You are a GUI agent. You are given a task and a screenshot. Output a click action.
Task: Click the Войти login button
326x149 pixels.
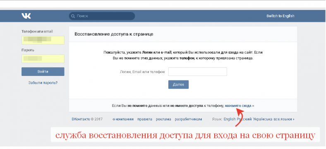43,71
